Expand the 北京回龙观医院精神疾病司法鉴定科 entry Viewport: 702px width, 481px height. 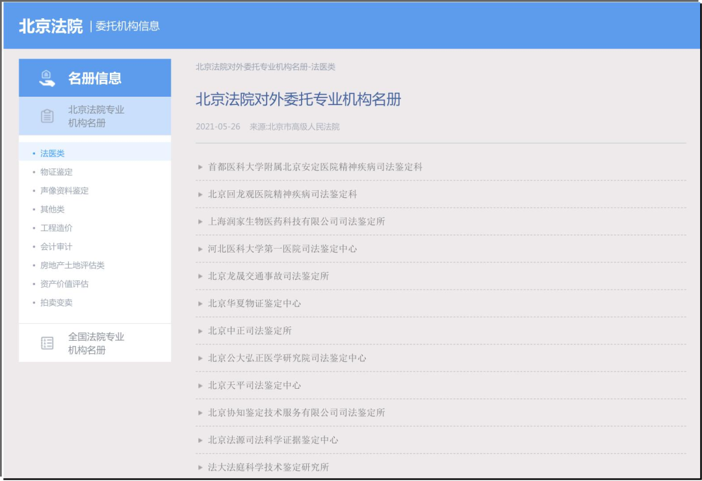pyautogui.click(x=286, y=193)
